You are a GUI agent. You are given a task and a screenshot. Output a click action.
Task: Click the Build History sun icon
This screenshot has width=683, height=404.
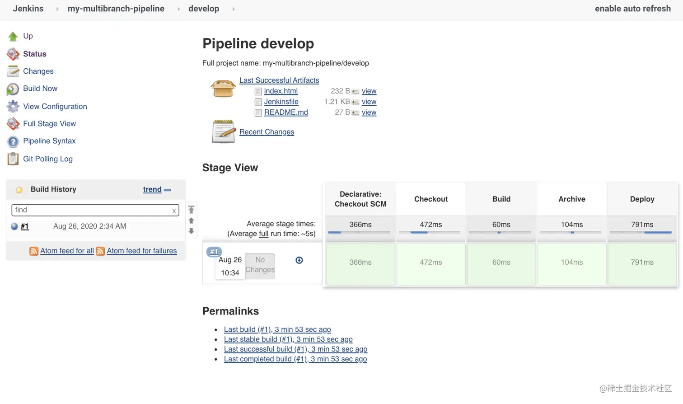tap(19, 190)
